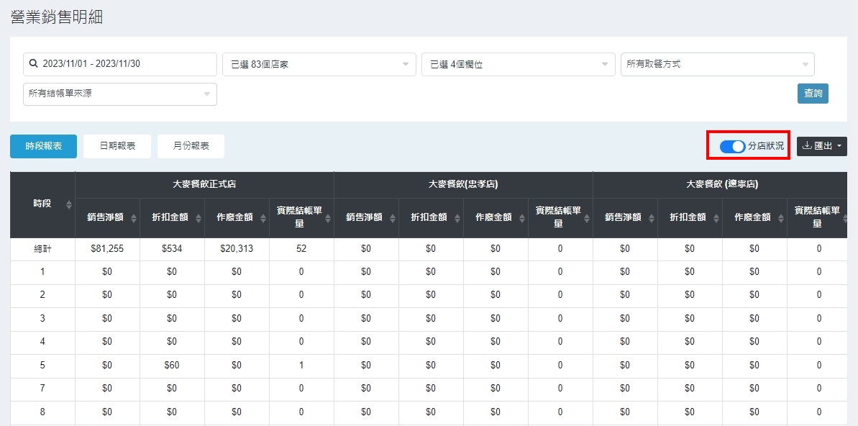858x426 pixels.
Task: Click the 查詢 search button
Action: pyautogui.click(x=813, y=94)
